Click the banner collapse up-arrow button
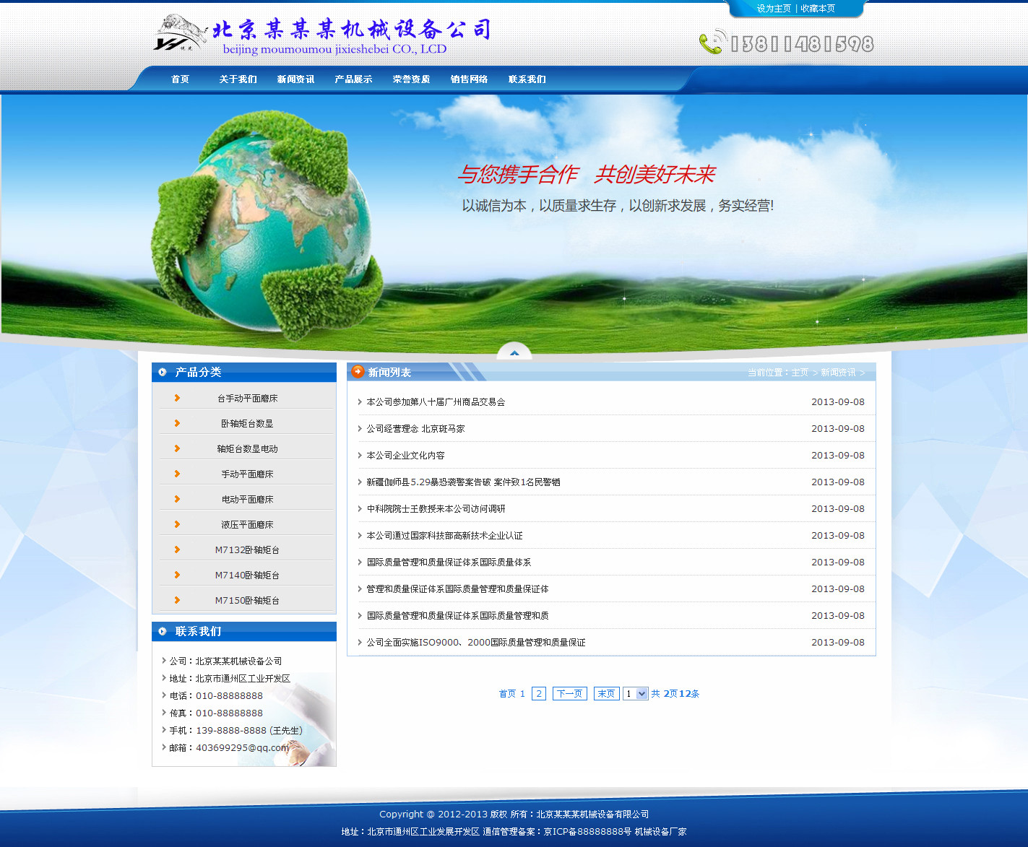The width and height of the screenshot is (1028, 847). click(514, 352)
